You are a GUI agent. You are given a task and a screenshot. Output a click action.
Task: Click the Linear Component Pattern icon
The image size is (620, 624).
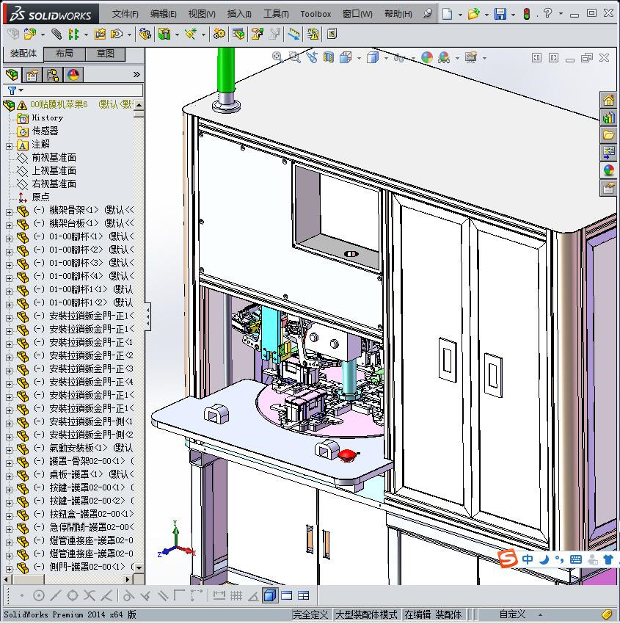(x=73, y=35)
